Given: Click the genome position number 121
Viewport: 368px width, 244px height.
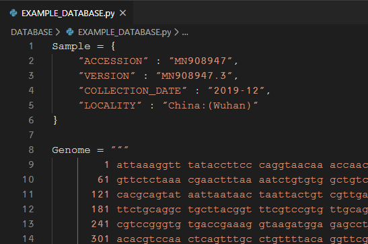Looking at the screenshot, I should [x=100, y=195].
